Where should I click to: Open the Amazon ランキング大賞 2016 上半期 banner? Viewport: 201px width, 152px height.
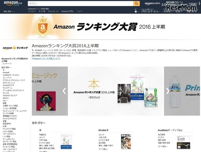[x=100, y=27]
